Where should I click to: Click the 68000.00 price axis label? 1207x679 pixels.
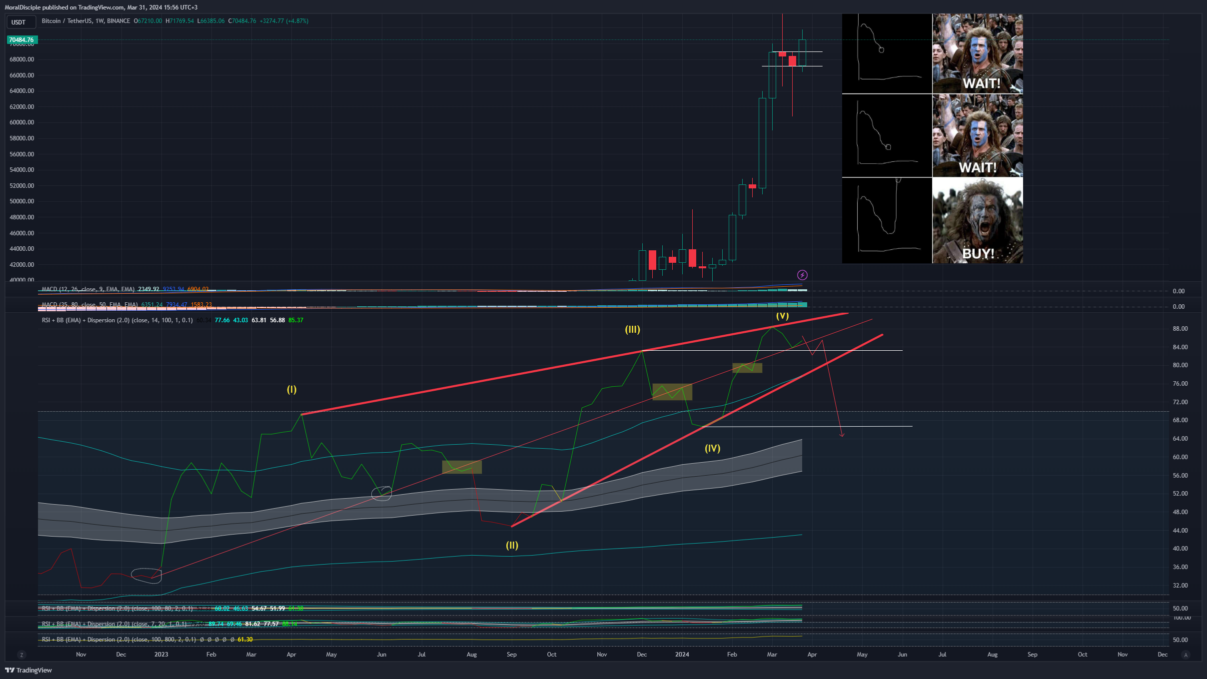pyautogui.click(x=22, y=59)
